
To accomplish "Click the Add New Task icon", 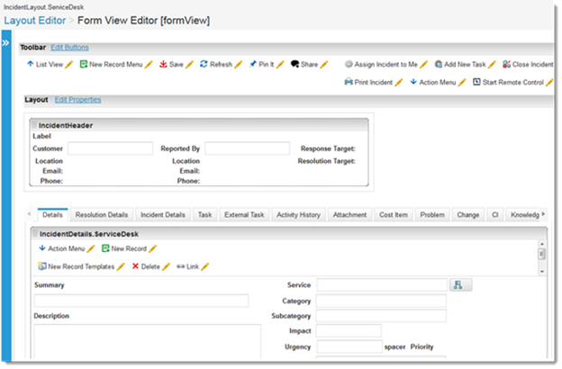I will (438, 65).
